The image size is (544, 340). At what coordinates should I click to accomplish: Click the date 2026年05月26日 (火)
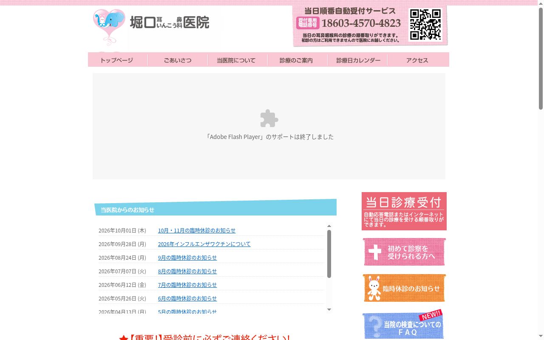[122, 298]
